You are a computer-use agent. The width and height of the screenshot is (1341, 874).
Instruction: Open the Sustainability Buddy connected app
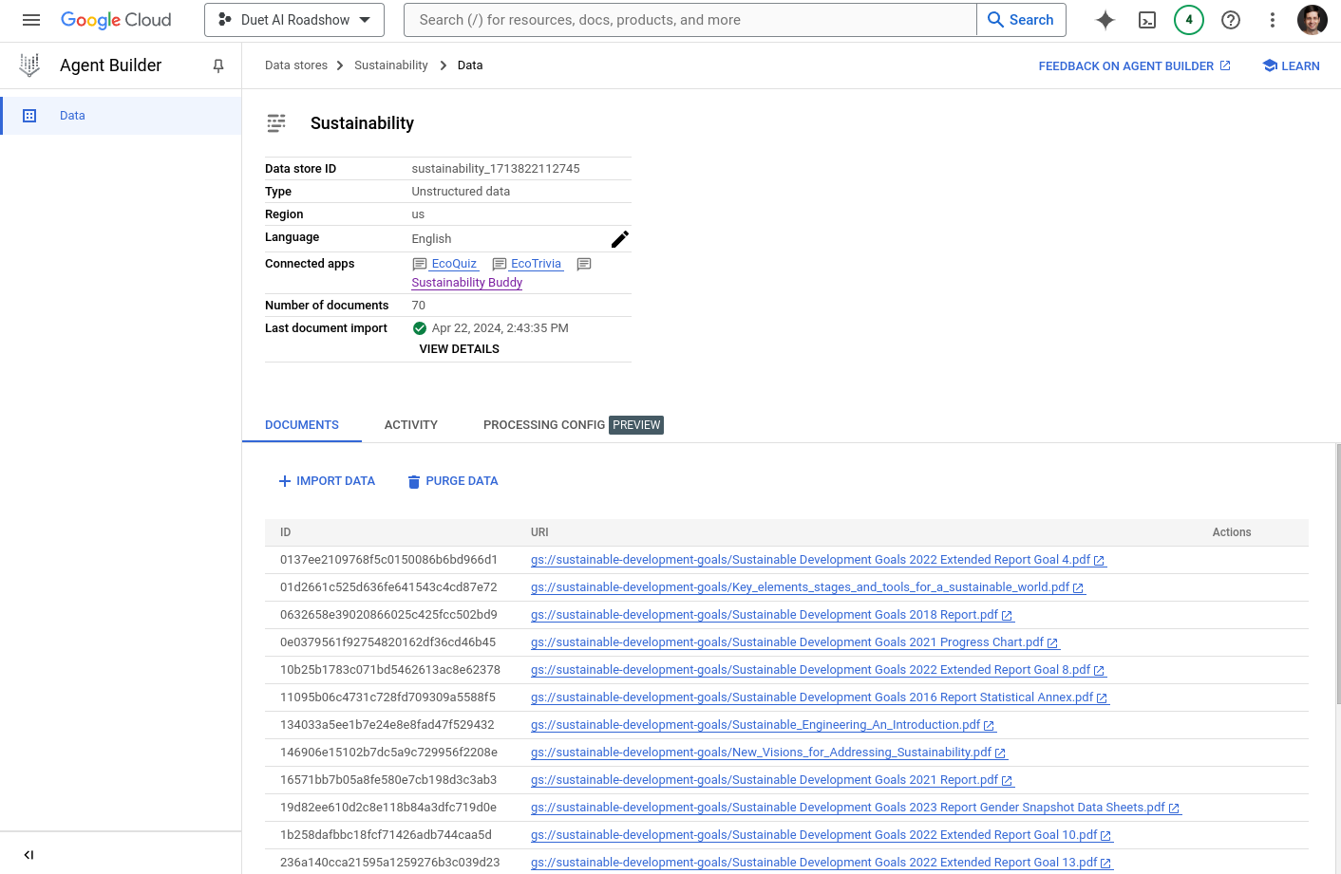467,283
